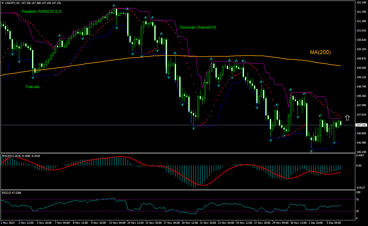
Task: Click the Fratcals text label
Action: 33,87
